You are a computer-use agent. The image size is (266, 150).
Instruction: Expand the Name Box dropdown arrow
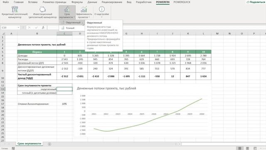[x=18, y=27]
